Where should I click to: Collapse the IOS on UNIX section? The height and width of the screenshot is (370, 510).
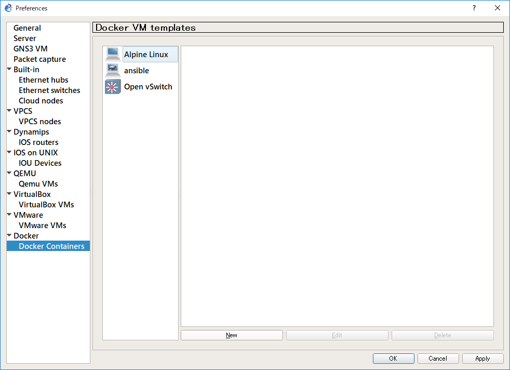(x=9, y=152)
